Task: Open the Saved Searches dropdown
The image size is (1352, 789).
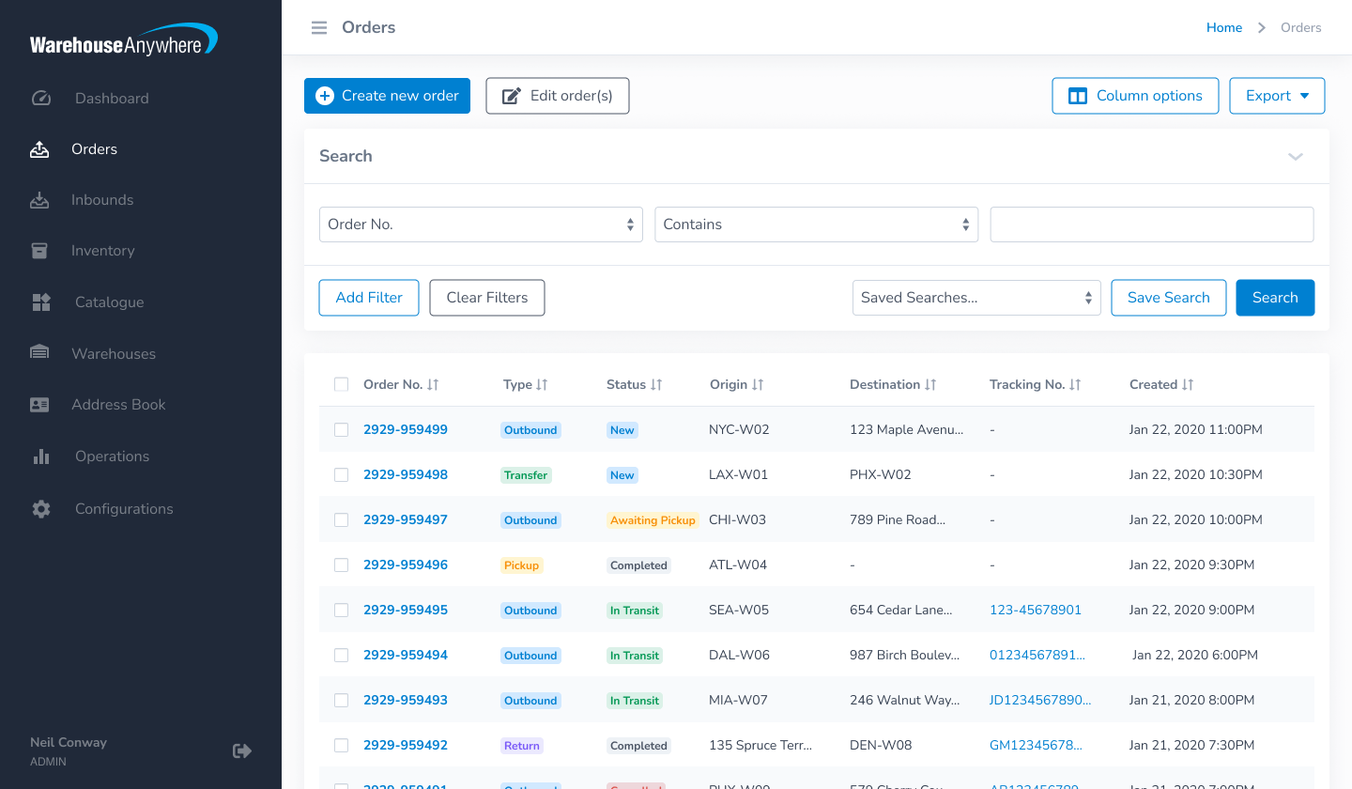Action: point(976,297)
